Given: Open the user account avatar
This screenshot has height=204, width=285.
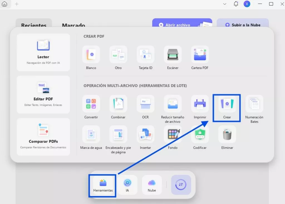Looking at the screenshot, I should coord(247,4).
